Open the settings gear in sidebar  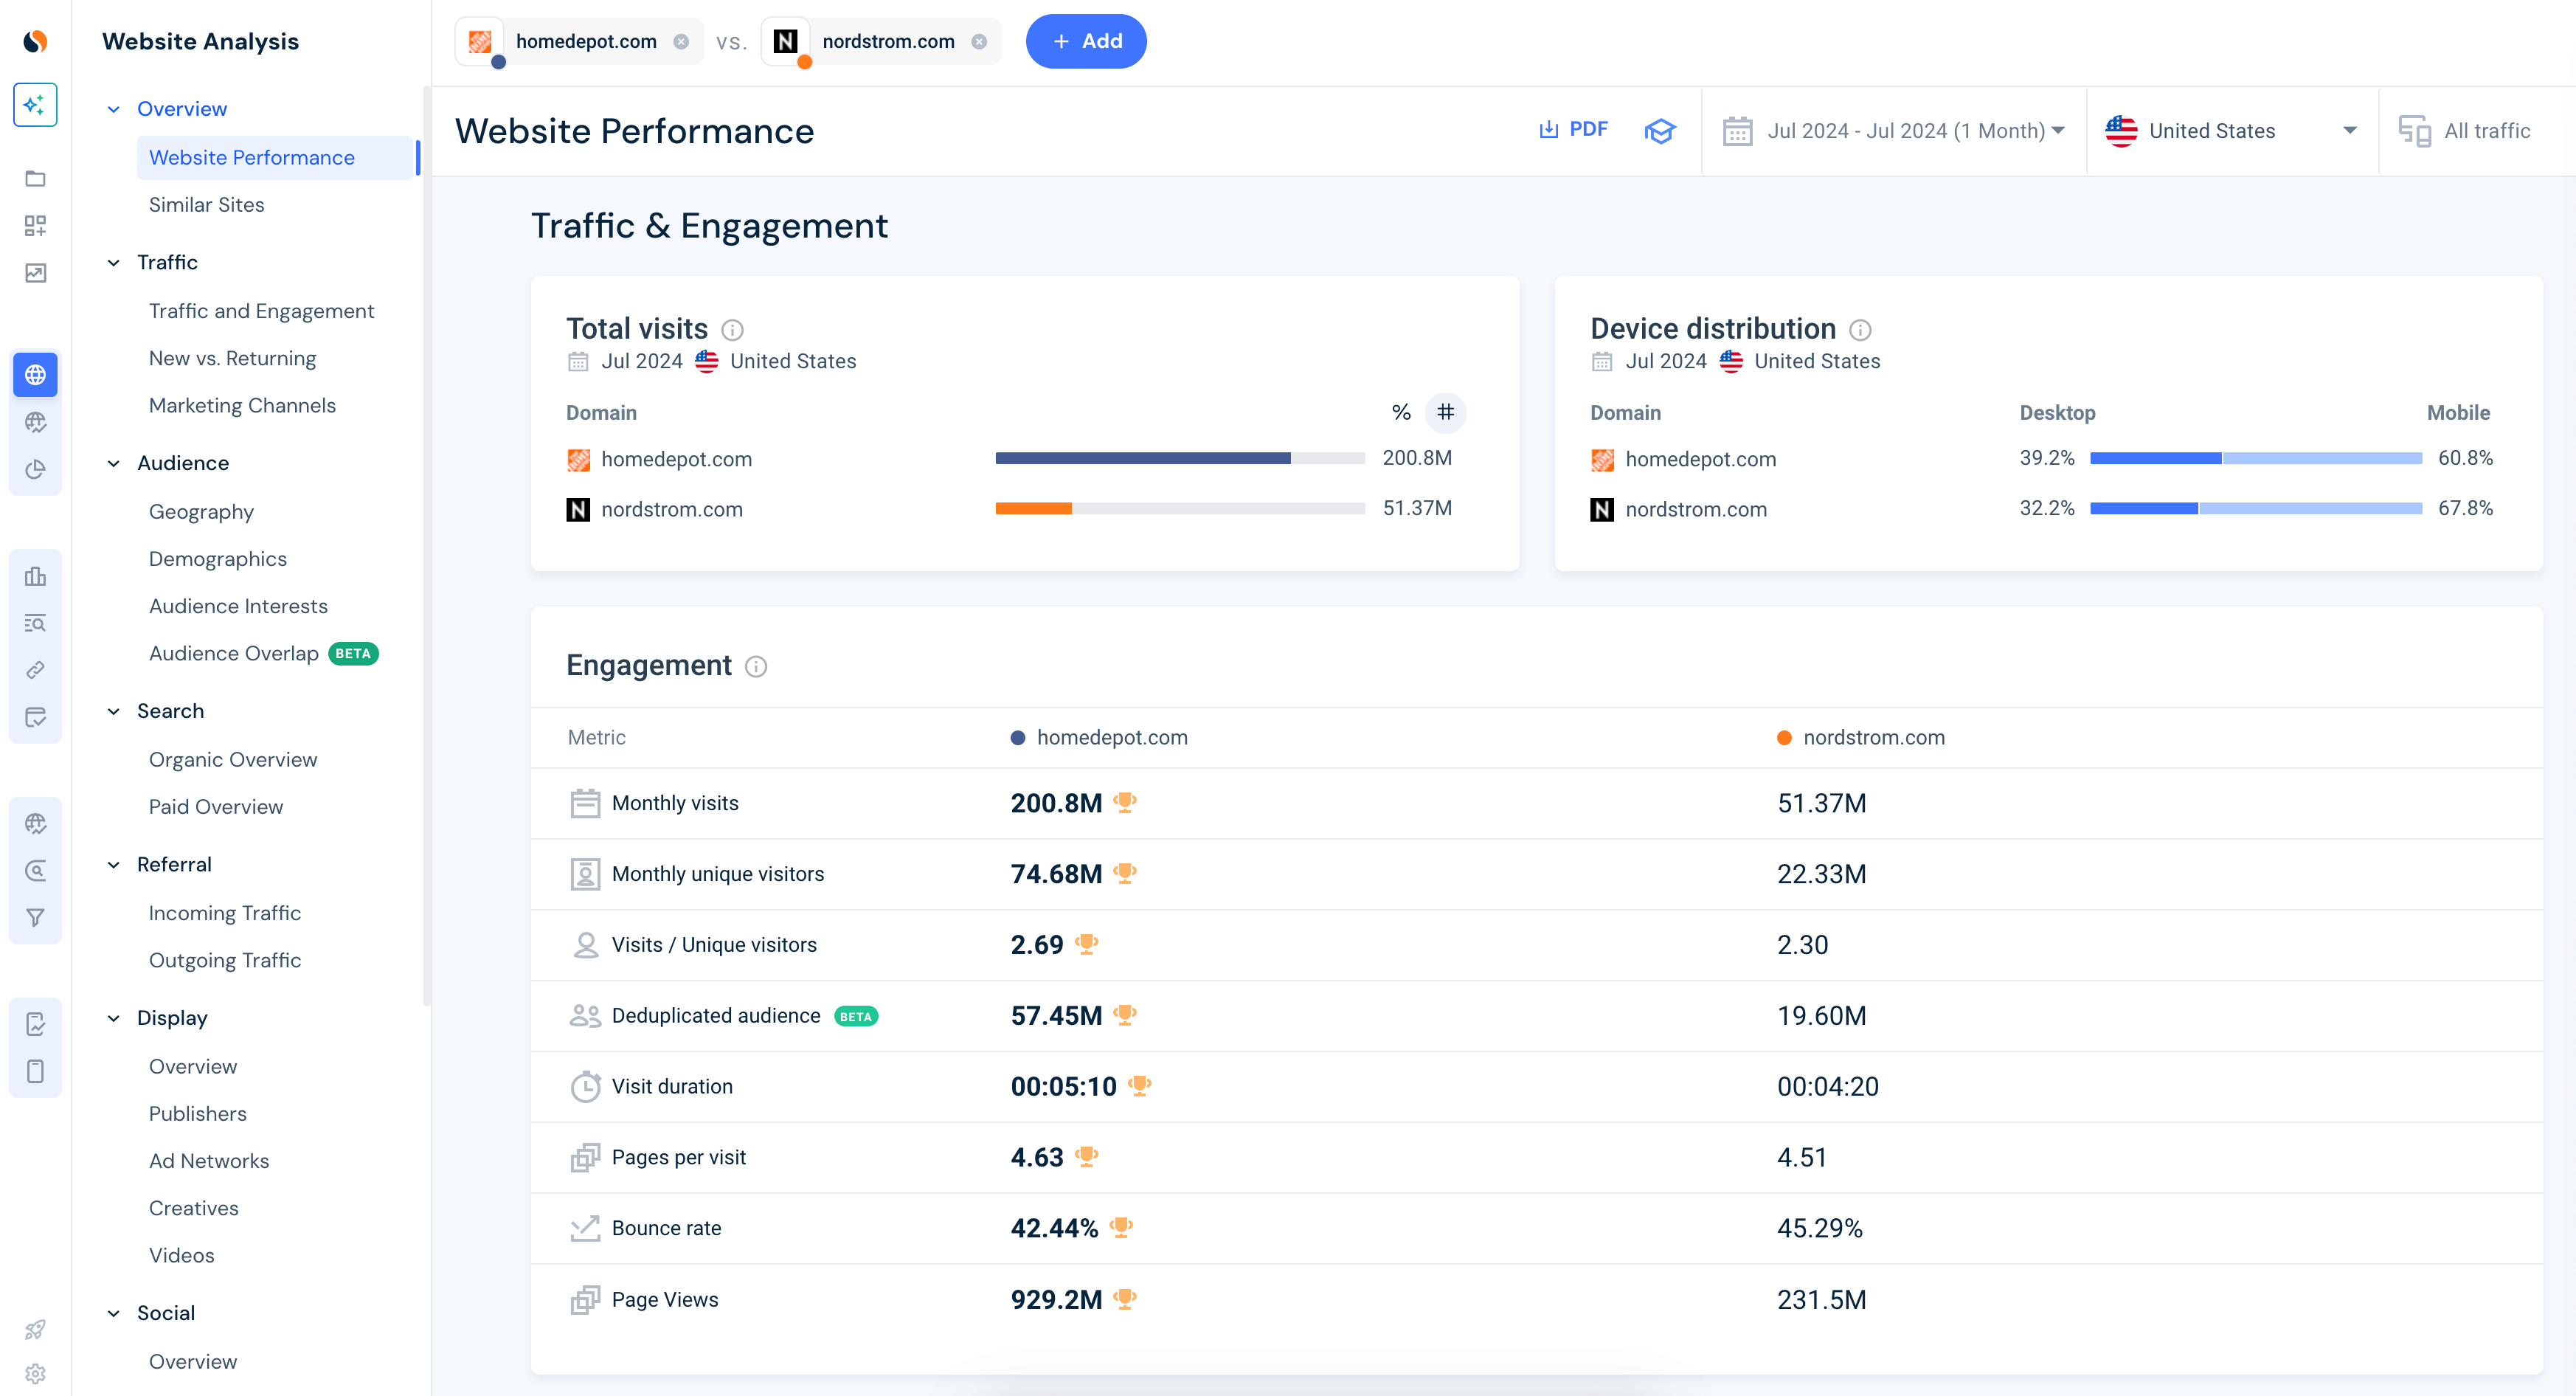pyautogui.click(x=35, y=1373)
